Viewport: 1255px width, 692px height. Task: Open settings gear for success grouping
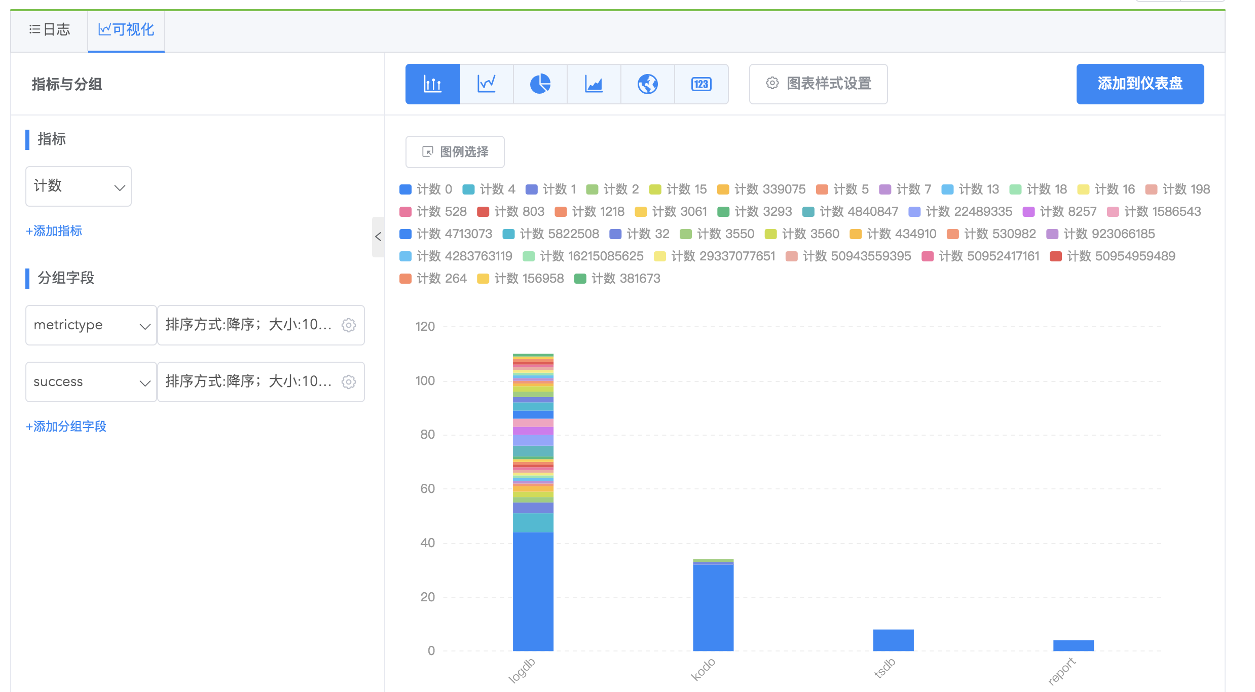[349, 382]
